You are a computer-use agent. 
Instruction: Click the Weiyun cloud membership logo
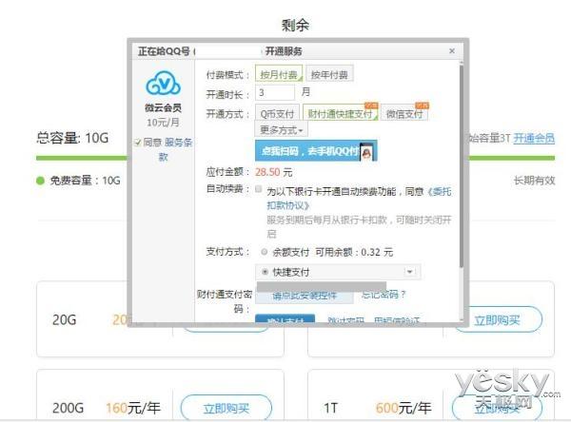click(163, 84)
